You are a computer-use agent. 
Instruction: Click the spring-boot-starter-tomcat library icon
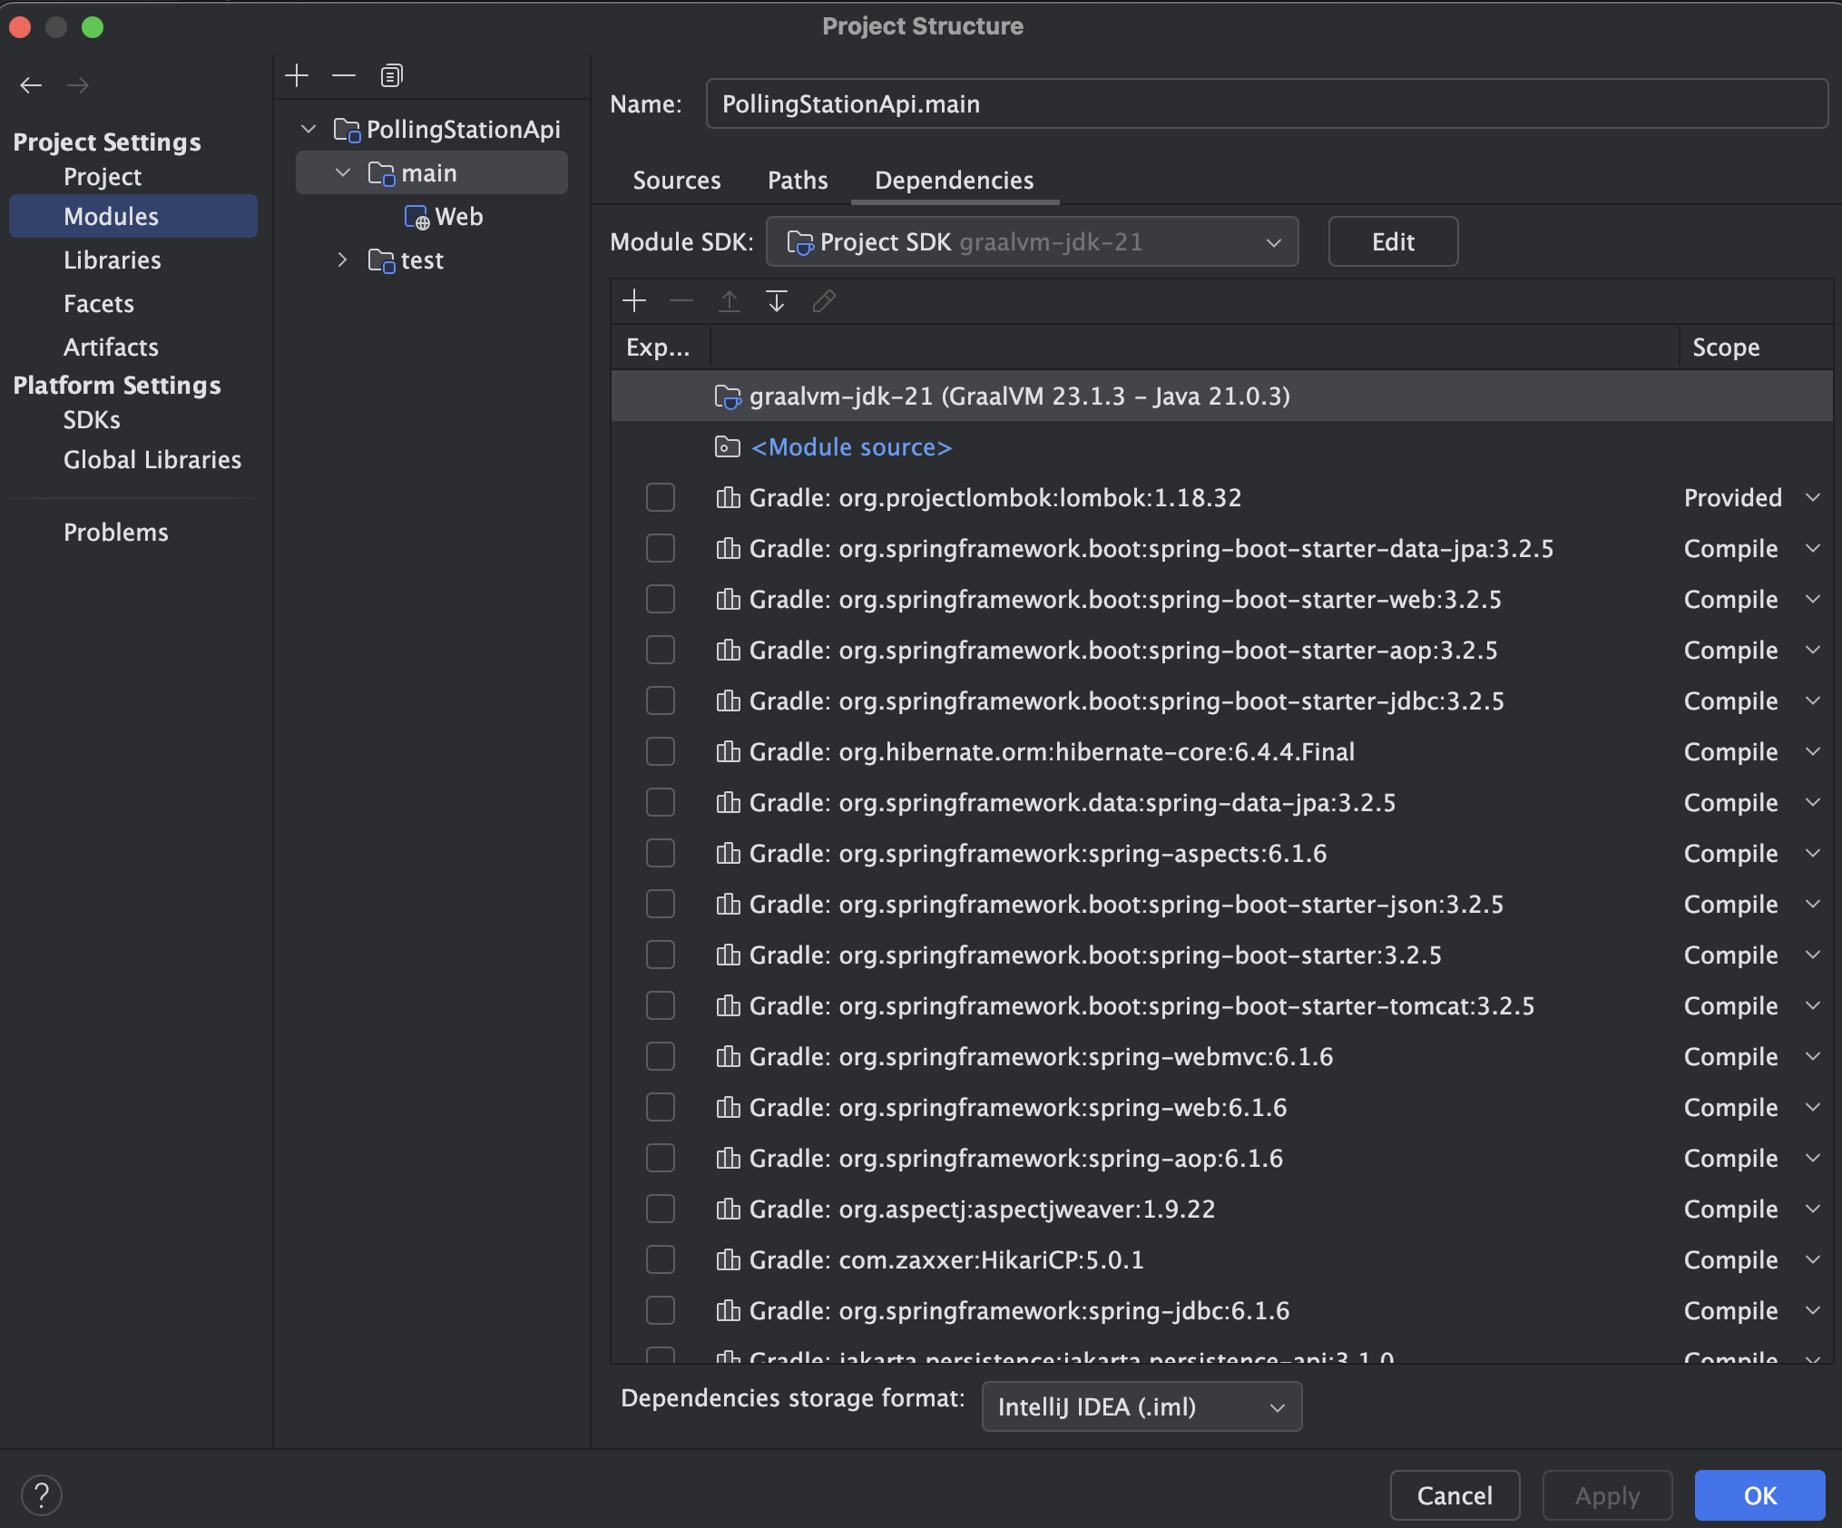tap(728, 1006)
